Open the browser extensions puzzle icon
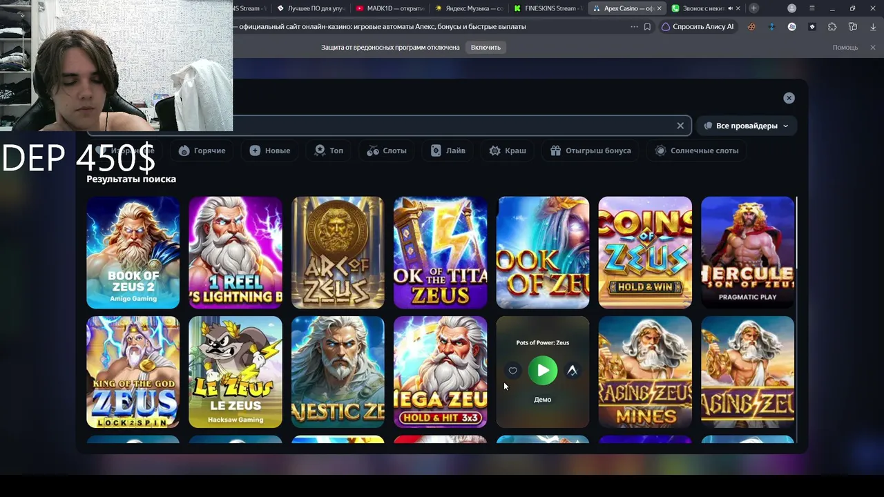The height and width of the screenshot is (497, 884). click(x=832, y=27)
